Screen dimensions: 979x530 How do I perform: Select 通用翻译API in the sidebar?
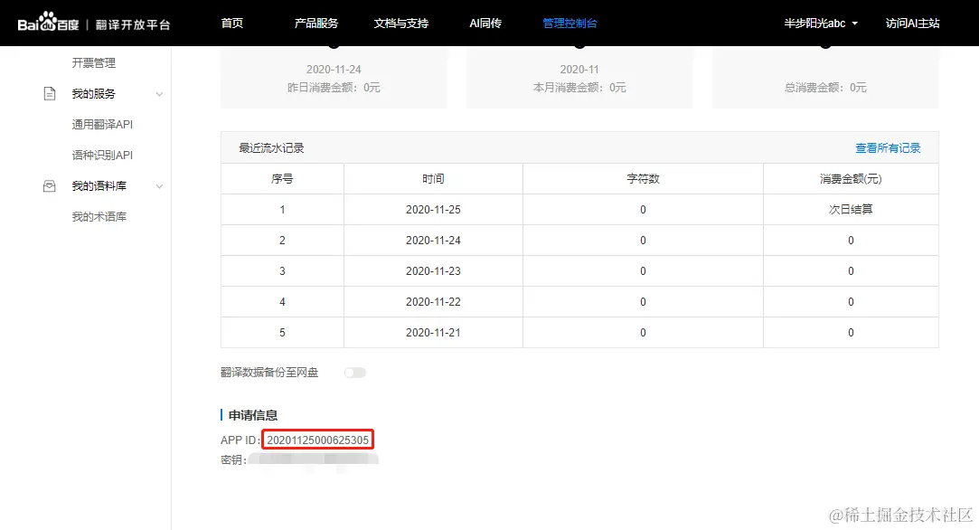click(x=102, y=125)
